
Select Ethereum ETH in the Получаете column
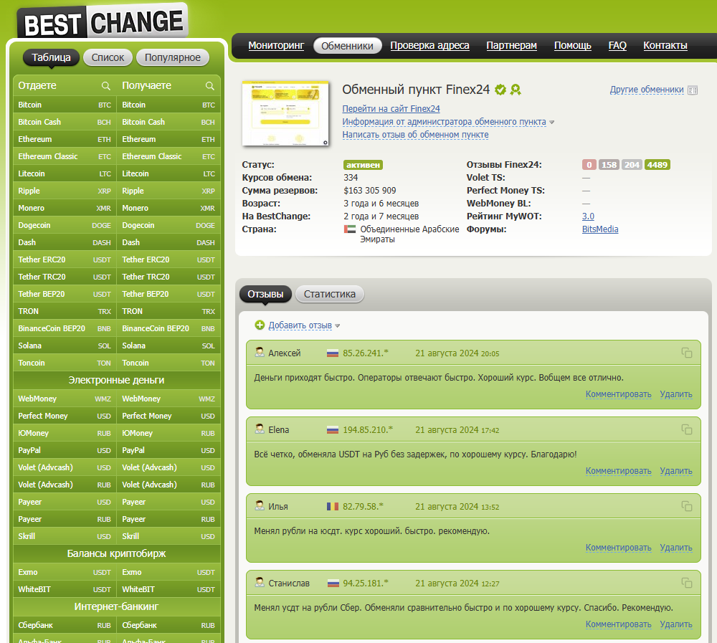coord(168,139)
